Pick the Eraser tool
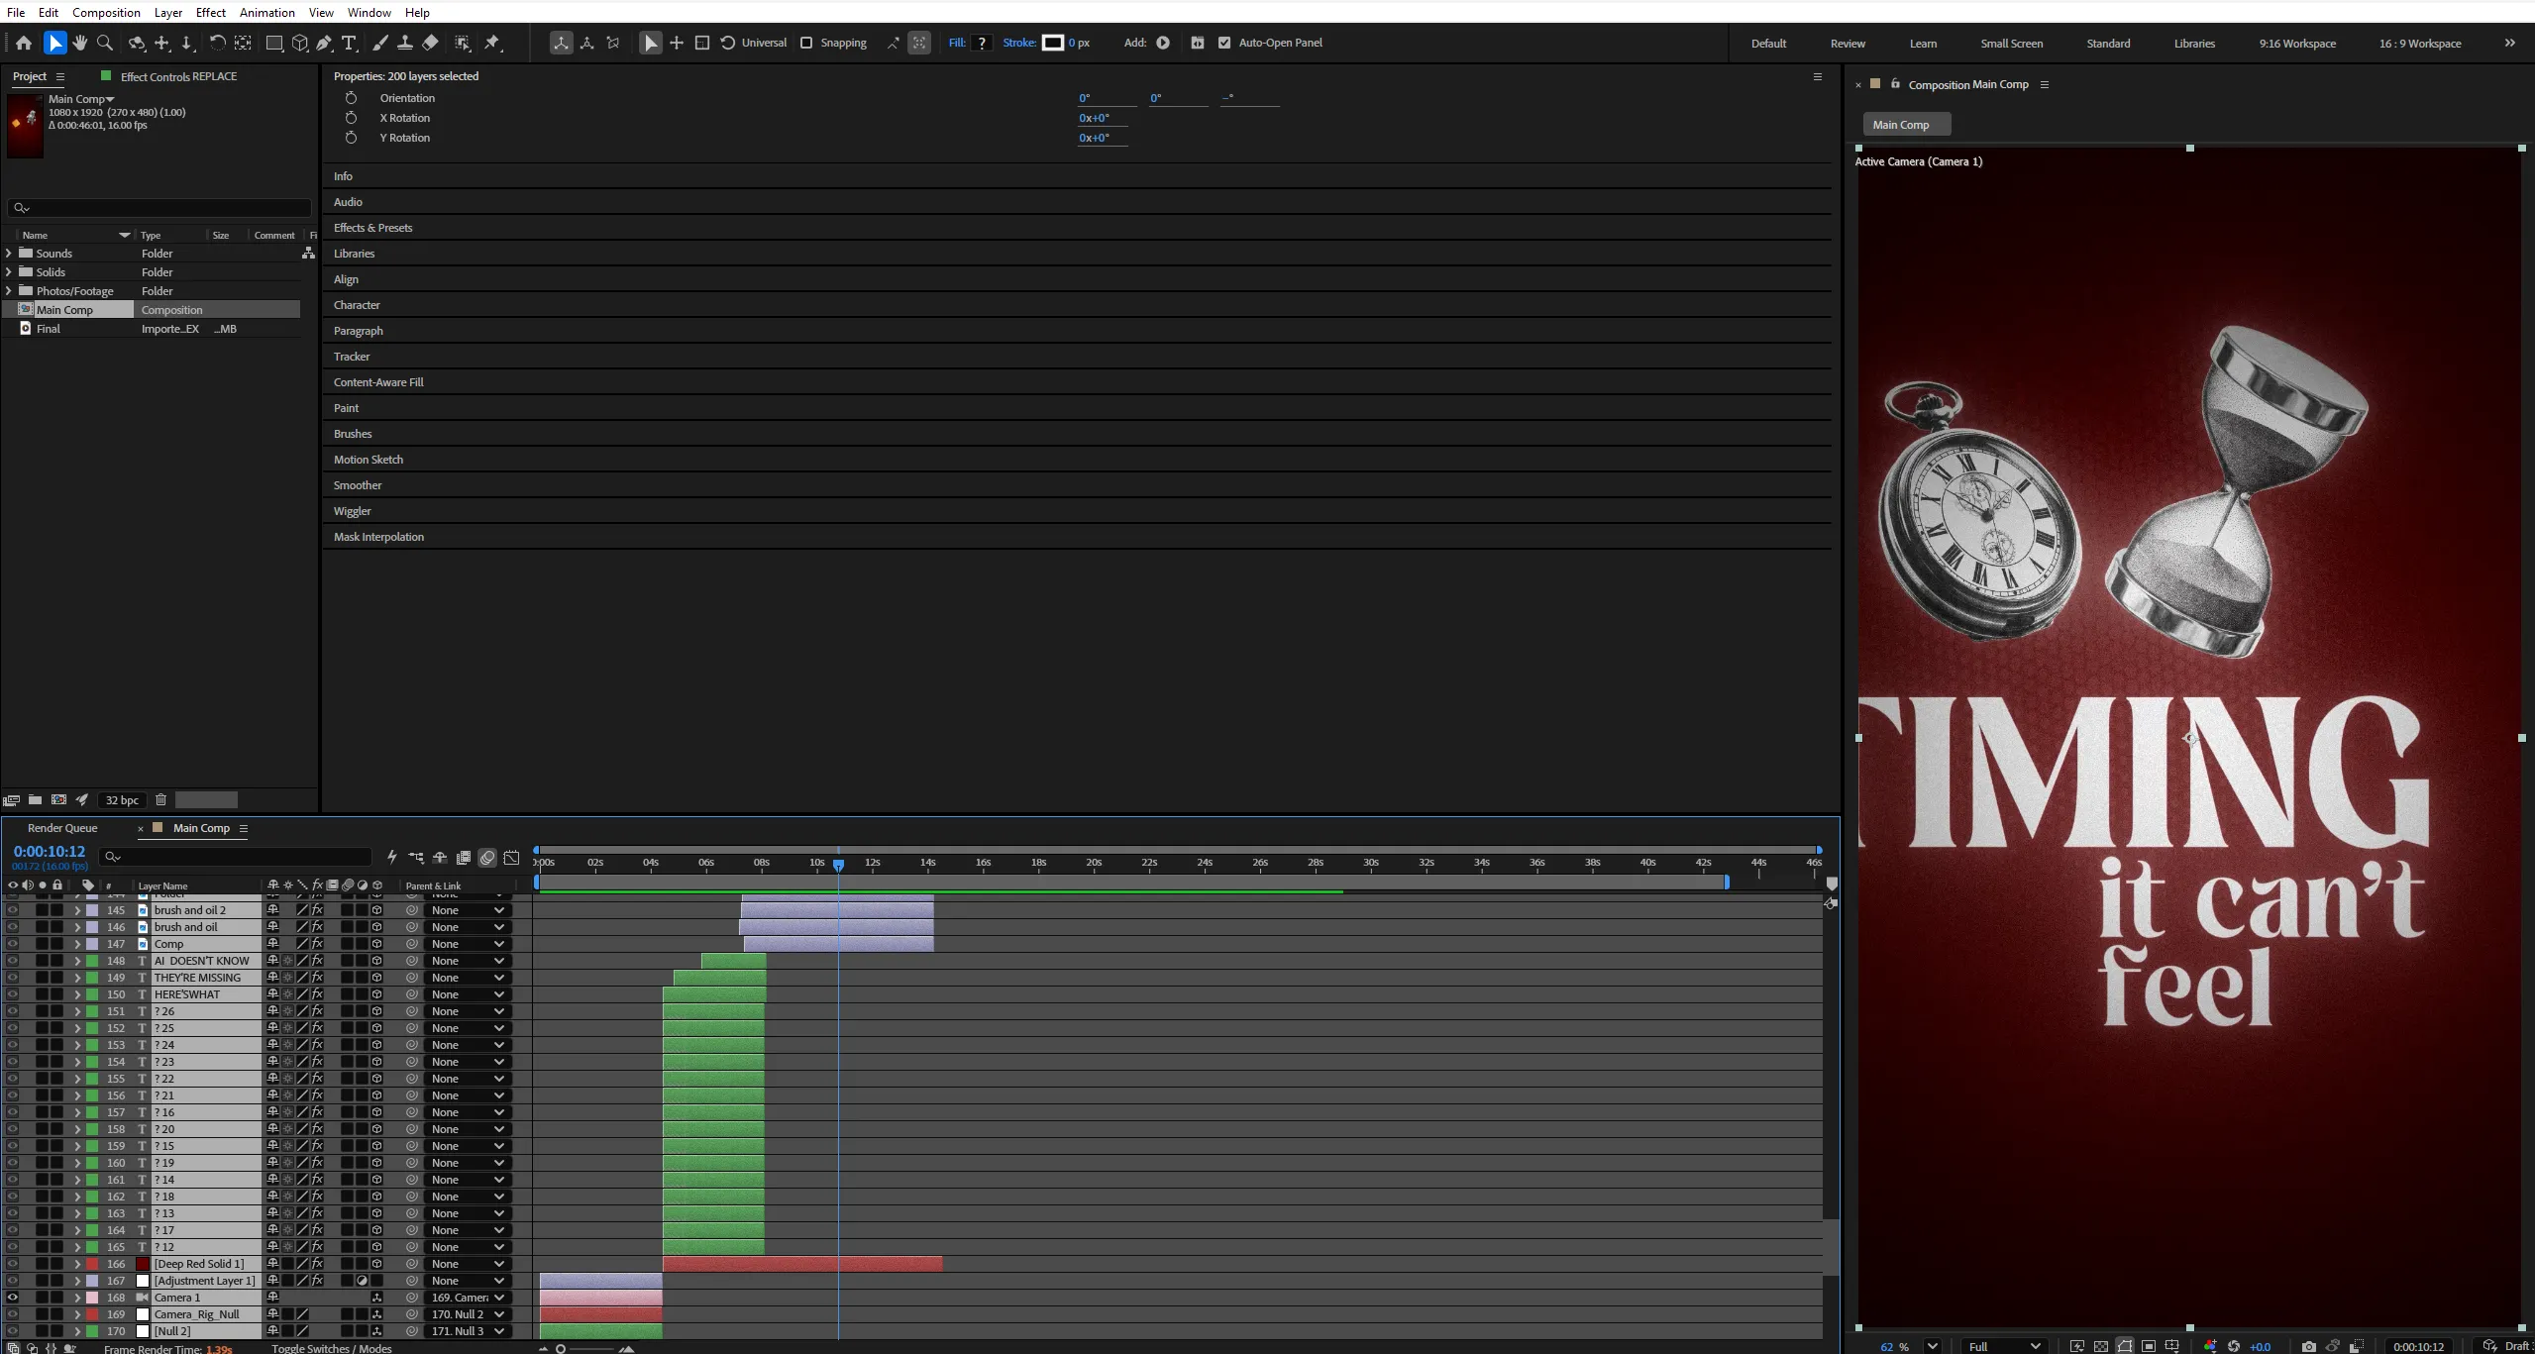 click(x=430, y=43)
